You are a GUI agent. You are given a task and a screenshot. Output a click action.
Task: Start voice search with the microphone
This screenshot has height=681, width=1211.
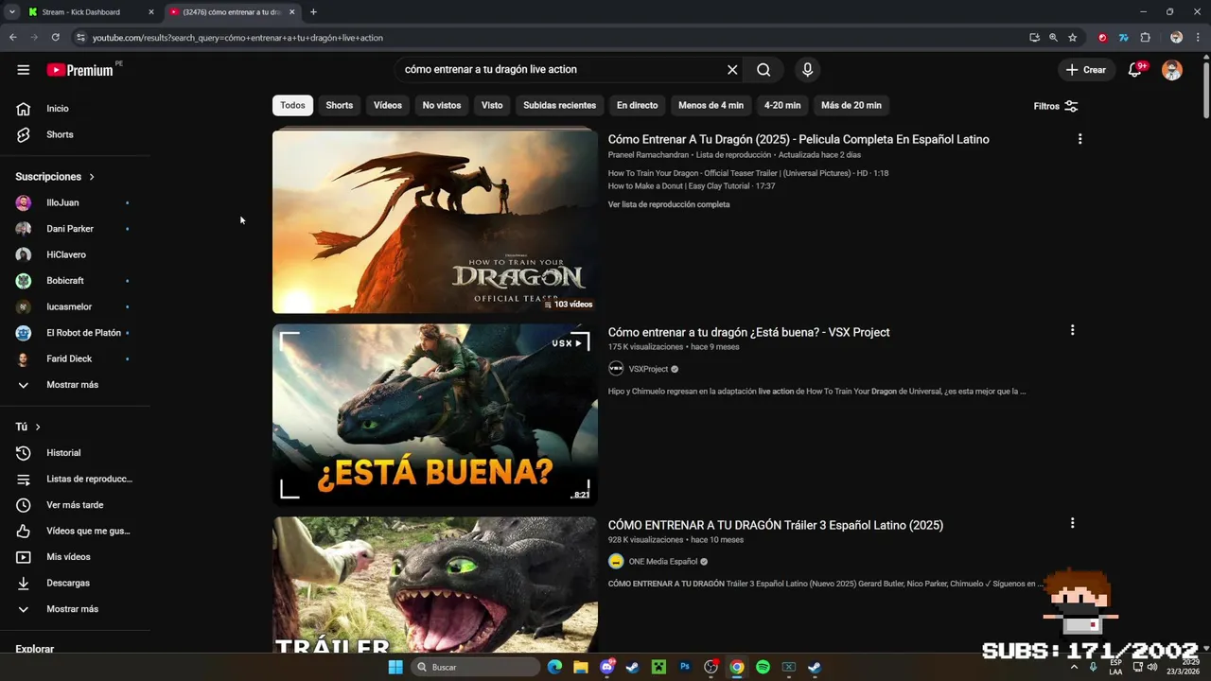807,69
